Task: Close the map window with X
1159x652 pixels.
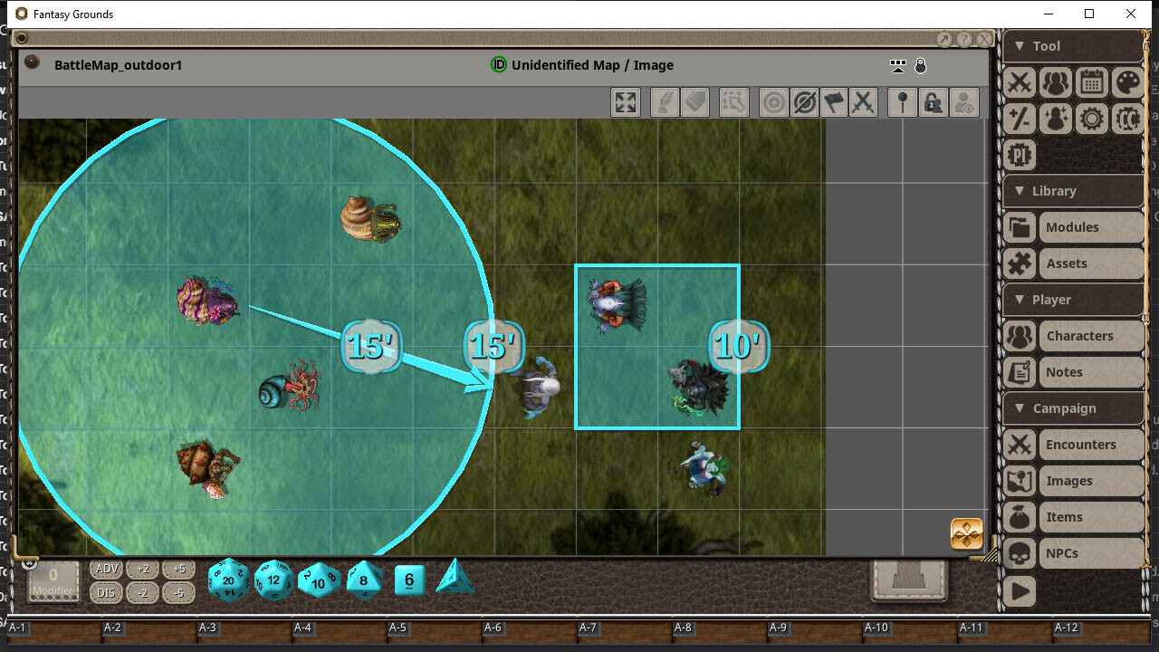Action: (x=984, y=39)
